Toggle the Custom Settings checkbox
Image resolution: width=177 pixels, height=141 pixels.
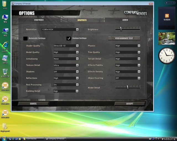coord(69,39)
